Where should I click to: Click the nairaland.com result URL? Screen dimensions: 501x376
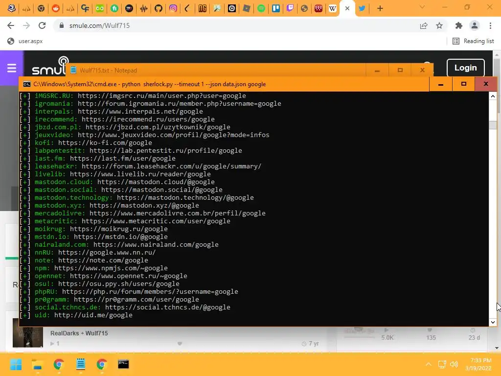click(x=156, y=244)
